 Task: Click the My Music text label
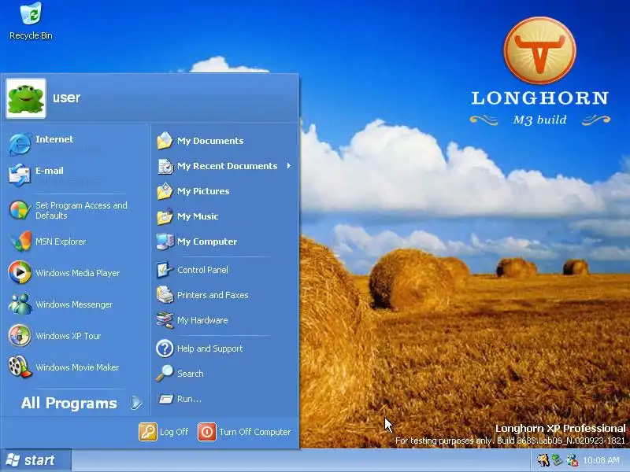(x=198, y=217)
